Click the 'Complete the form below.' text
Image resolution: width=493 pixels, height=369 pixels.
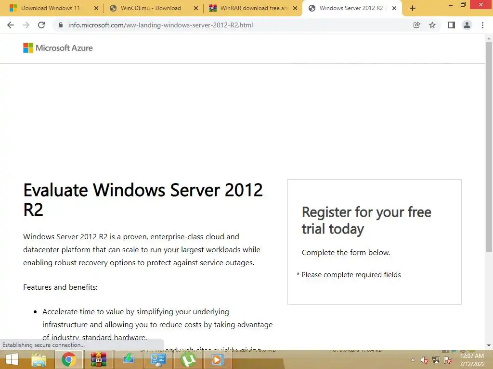tap(346, 253)
